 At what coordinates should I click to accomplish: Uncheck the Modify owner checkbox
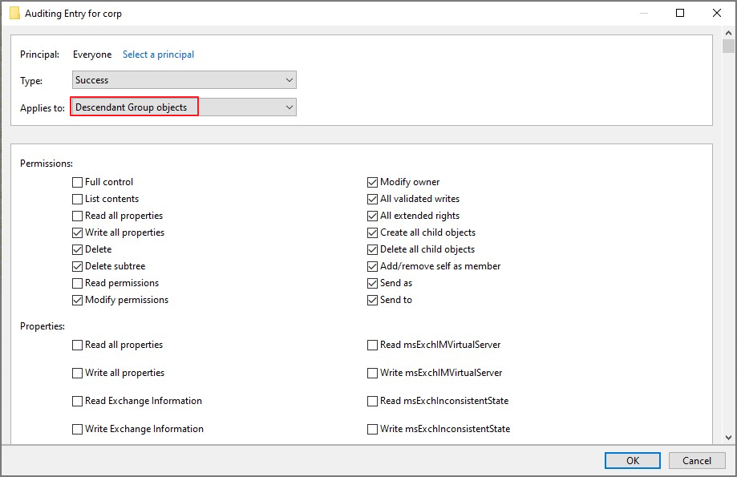[x=372, y=182]
